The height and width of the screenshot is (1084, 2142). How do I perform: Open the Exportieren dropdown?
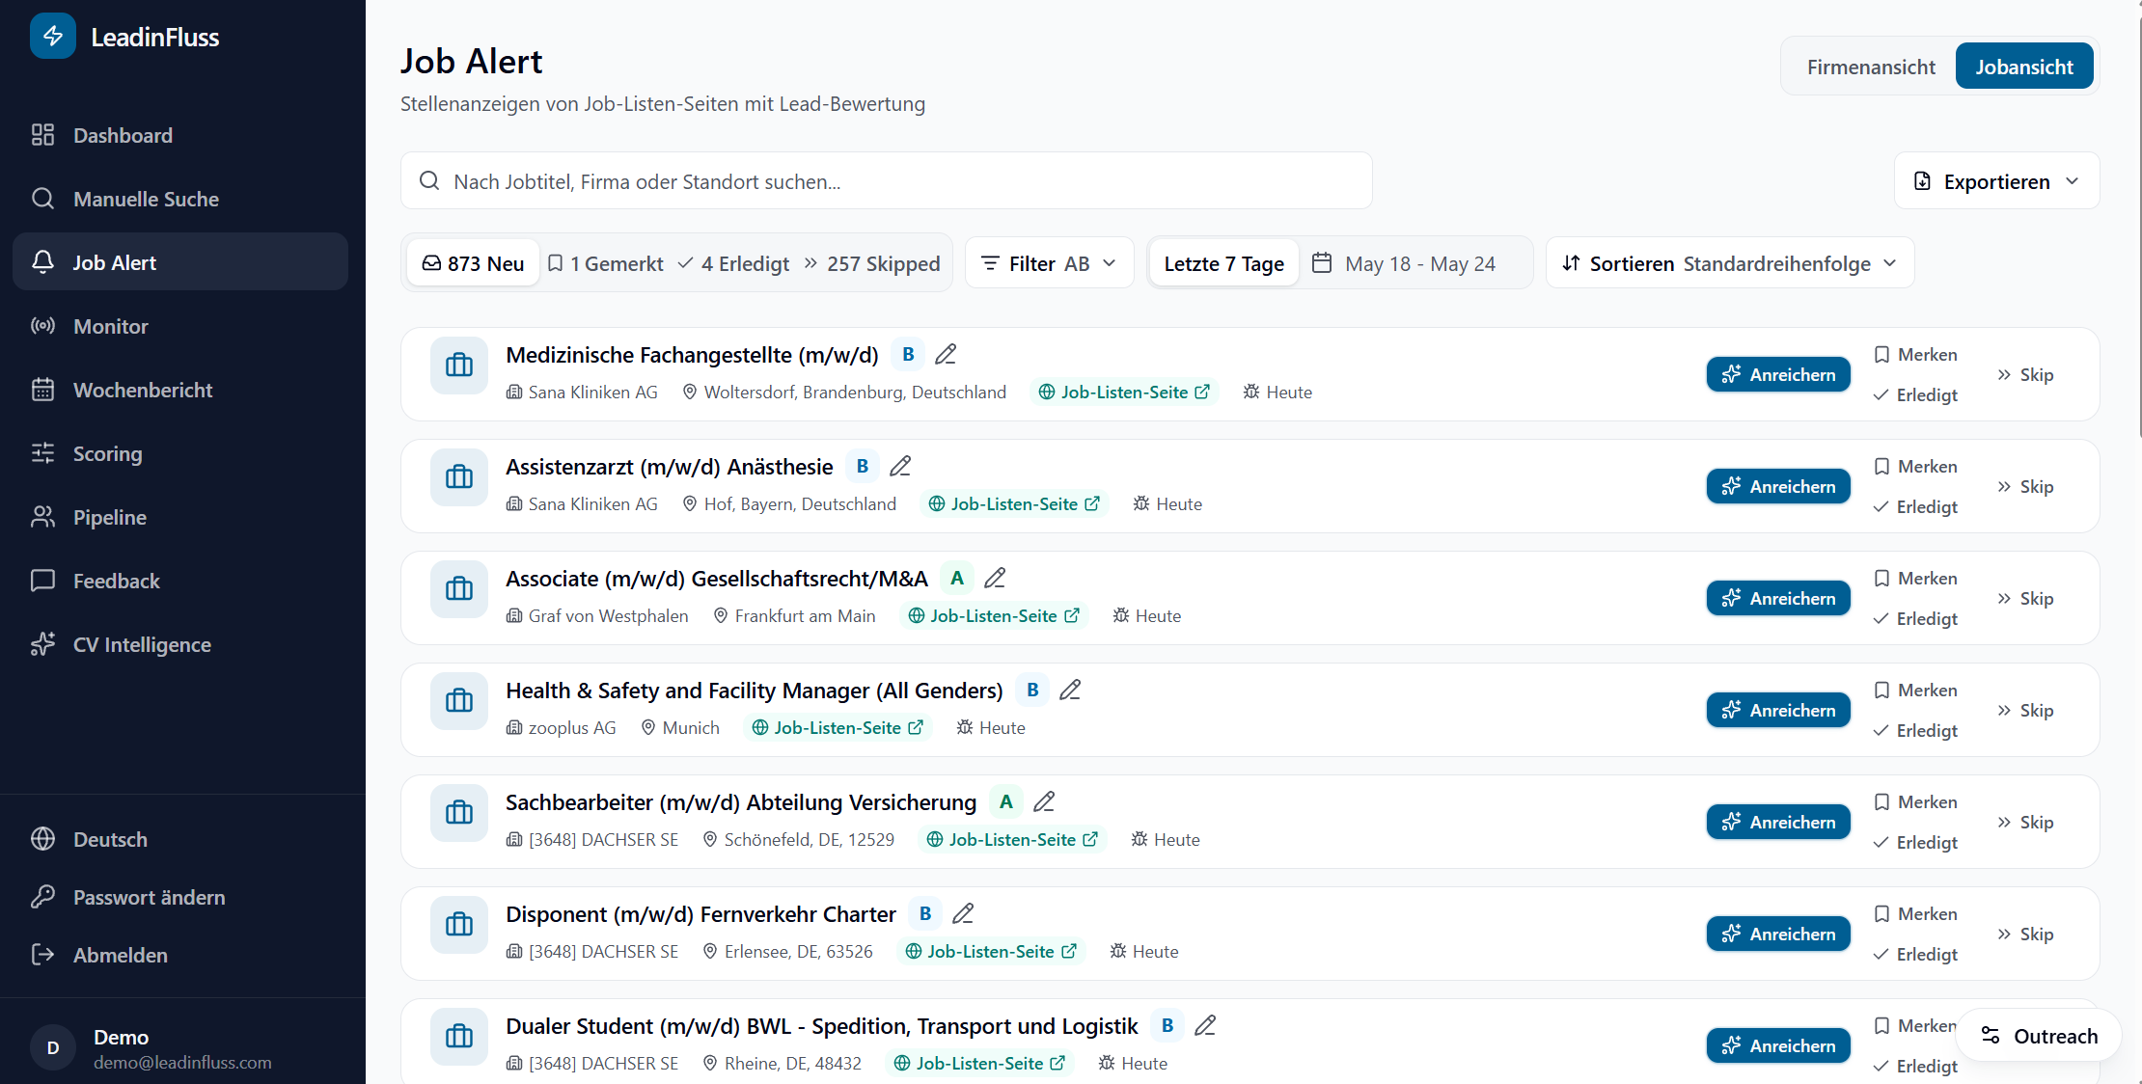coord(1996,181)
